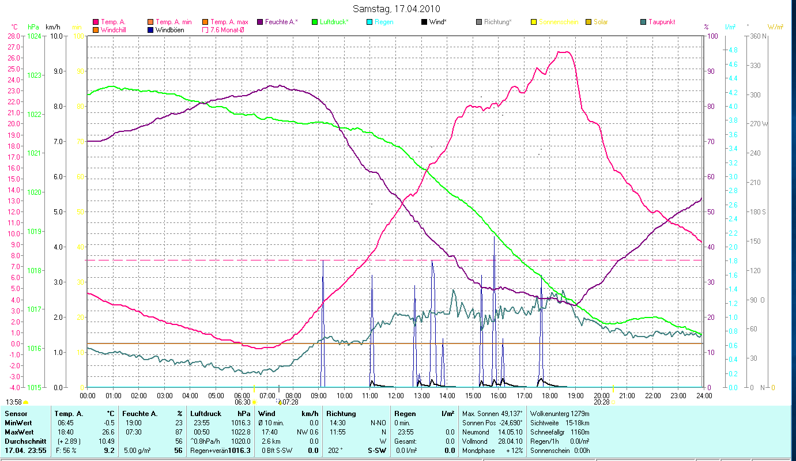Screen dimensions: 796x461
Task: Click the black Wind legend square
Action: click(x=424, y=22)
